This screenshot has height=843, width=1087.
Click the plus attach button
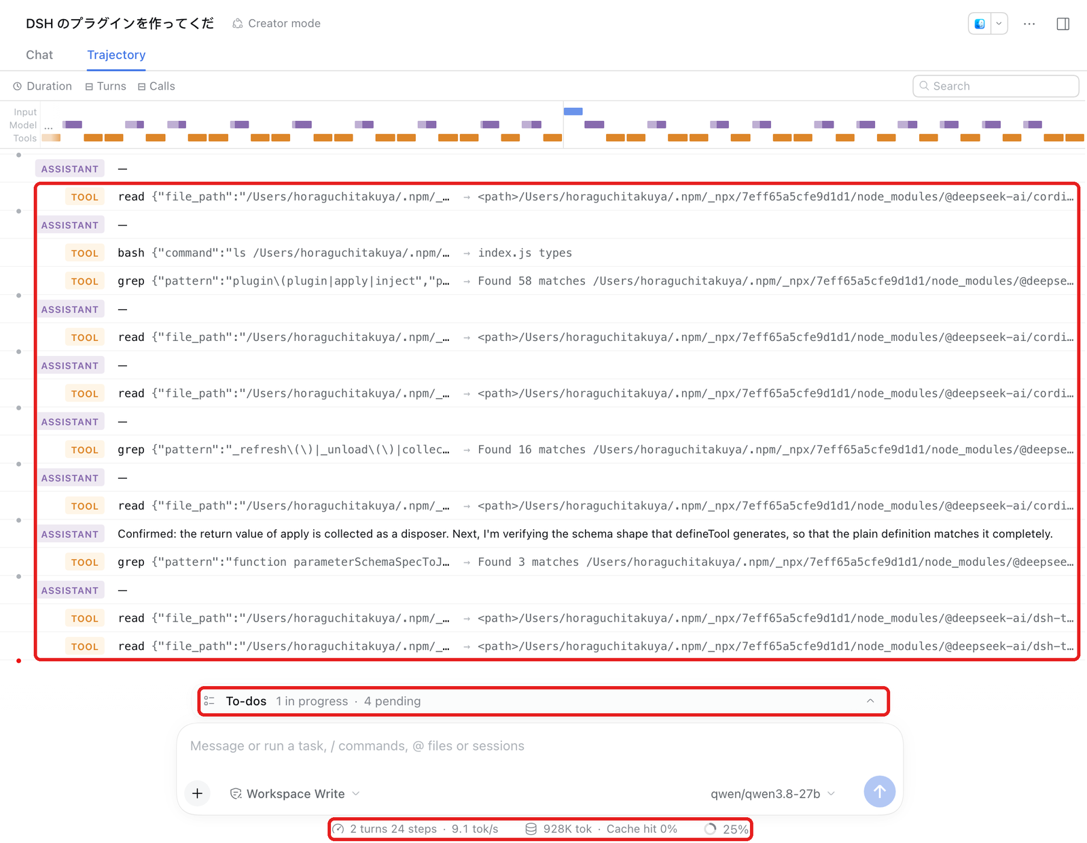point(197,793)
